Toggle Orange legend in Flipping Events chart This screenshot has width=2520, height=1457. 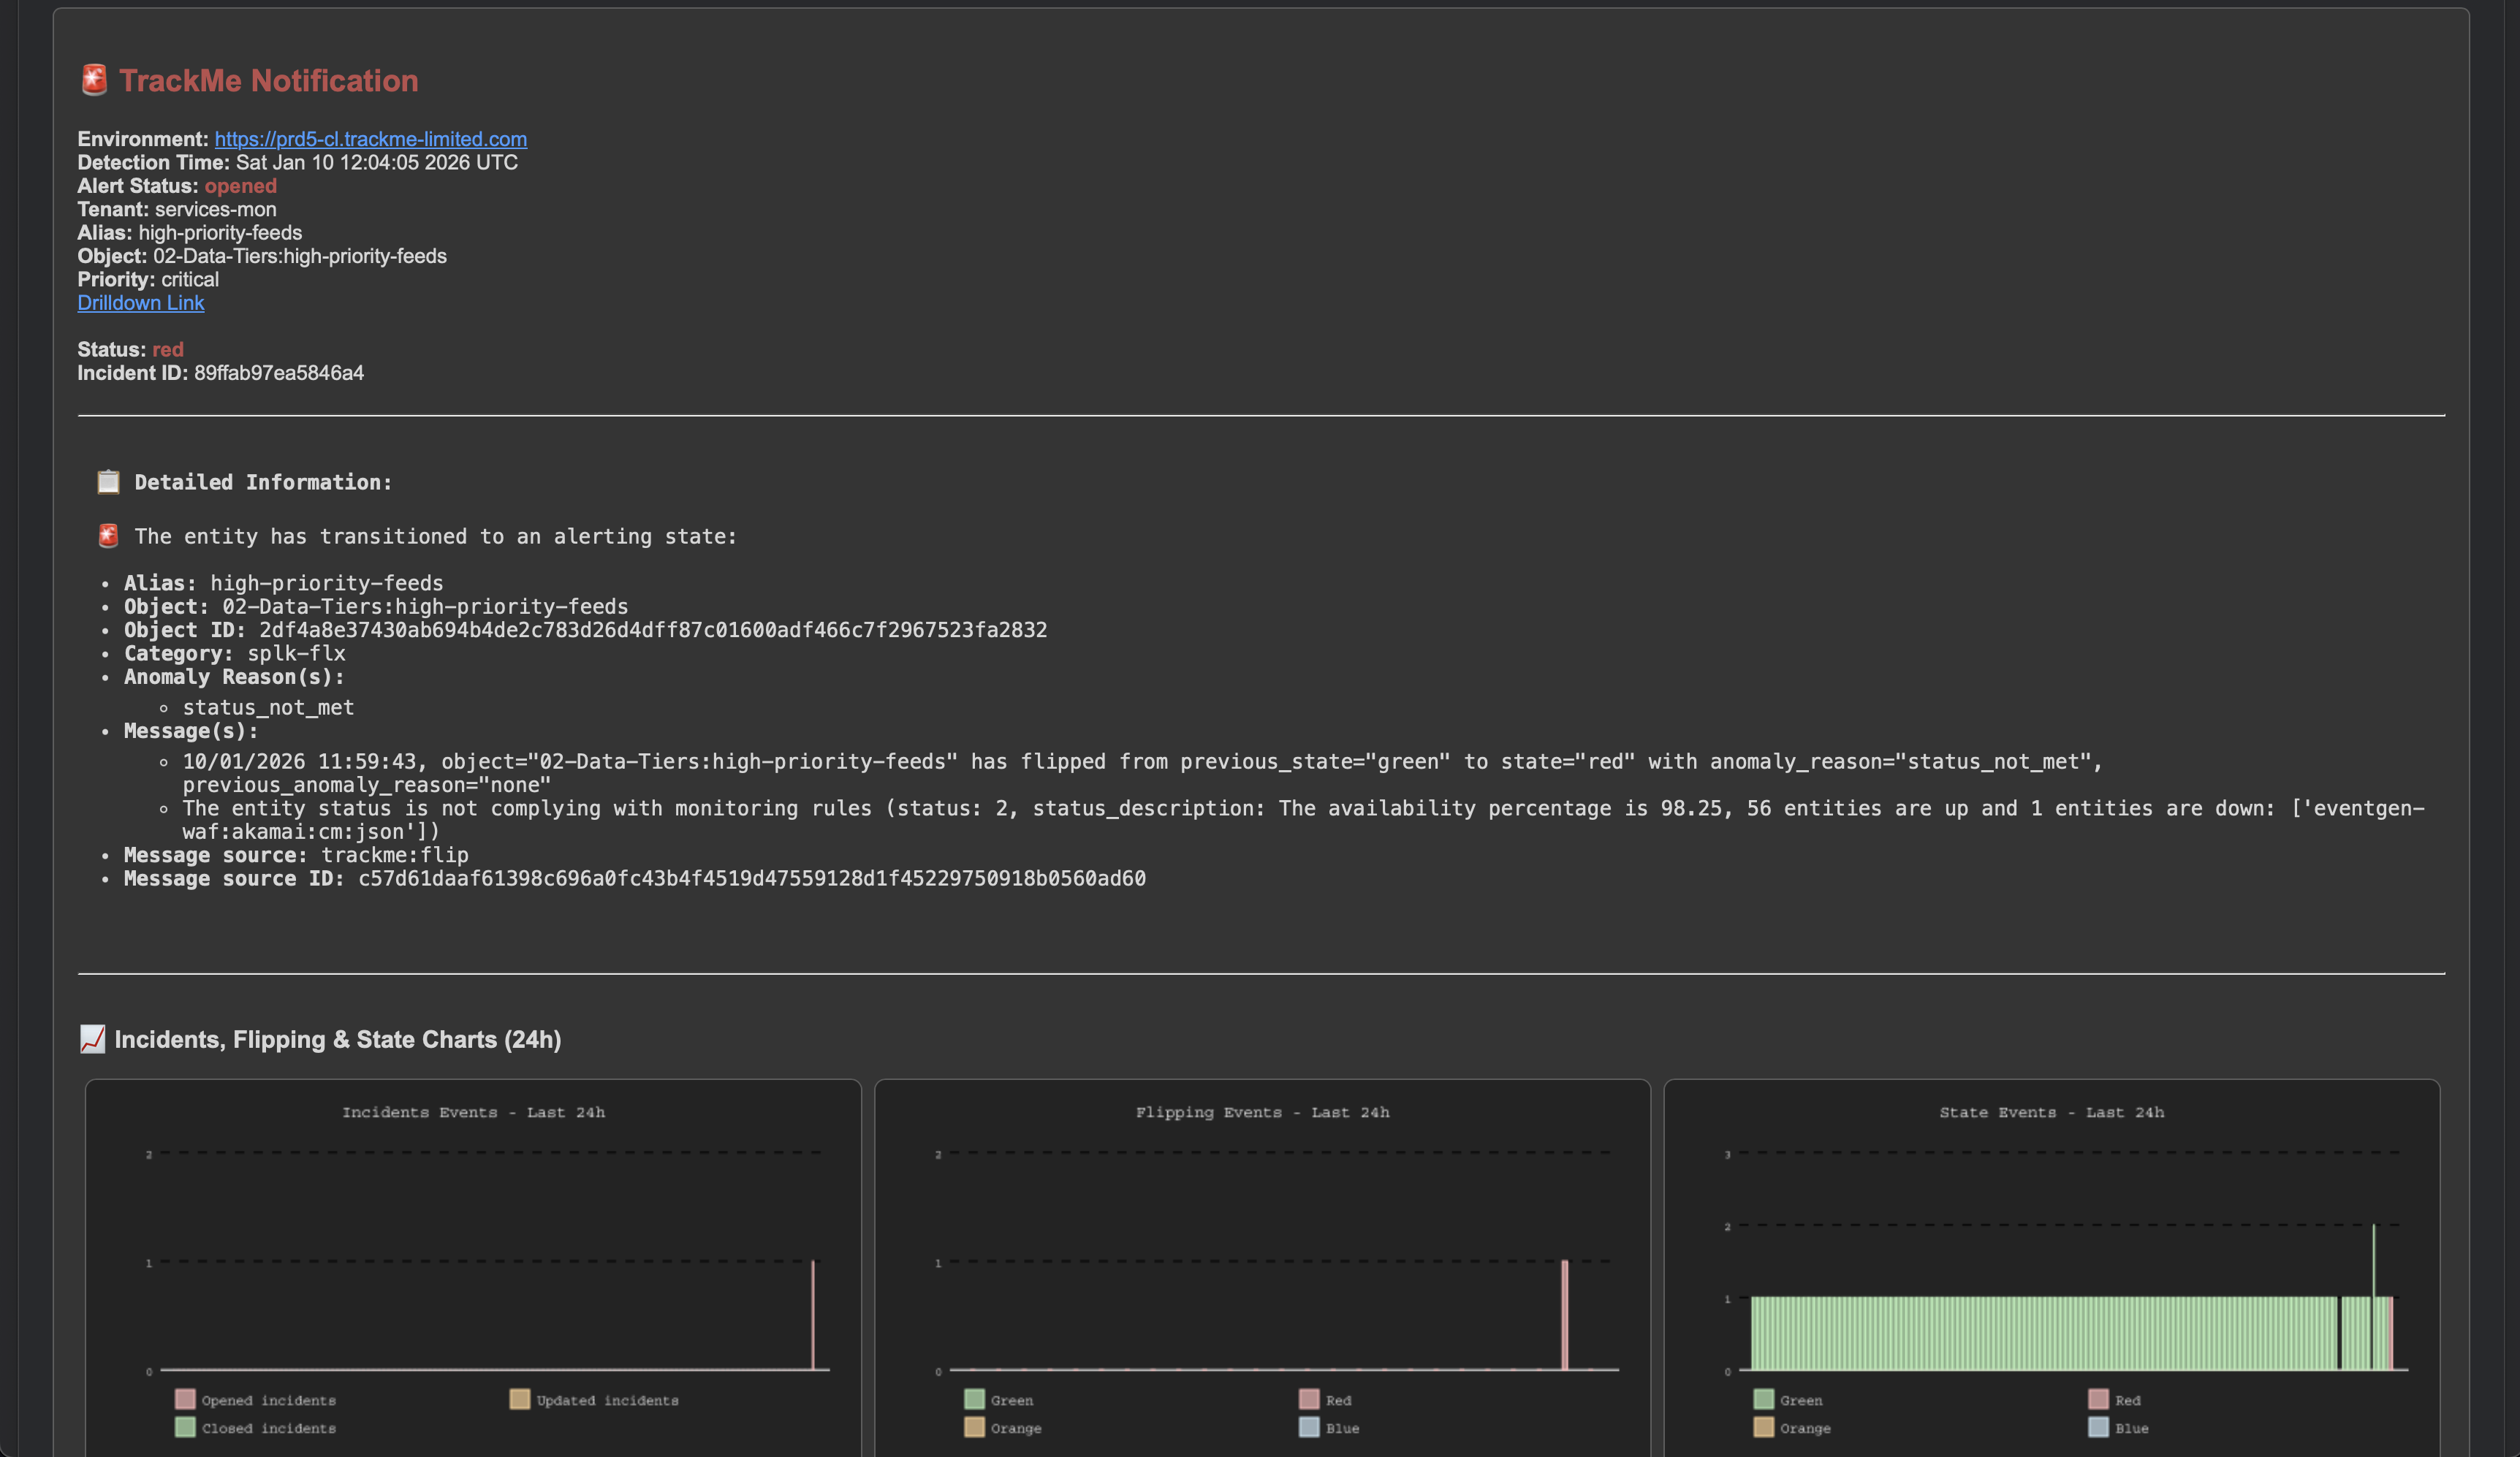point(974,1427)
